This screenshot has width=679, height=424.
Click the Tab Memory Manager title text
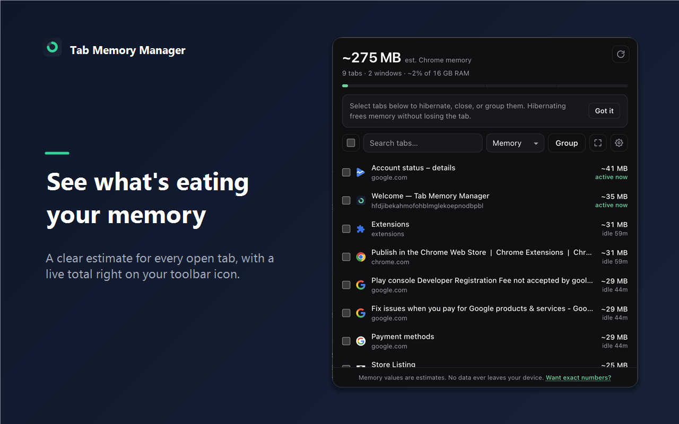pos(128,50)
